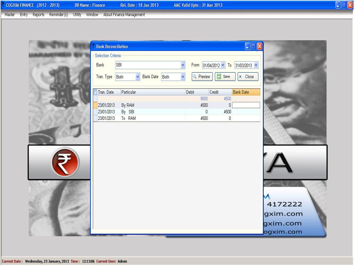Click the Credit column header
The width and height of the screenshot is (354, 266).
pos(220,92)
